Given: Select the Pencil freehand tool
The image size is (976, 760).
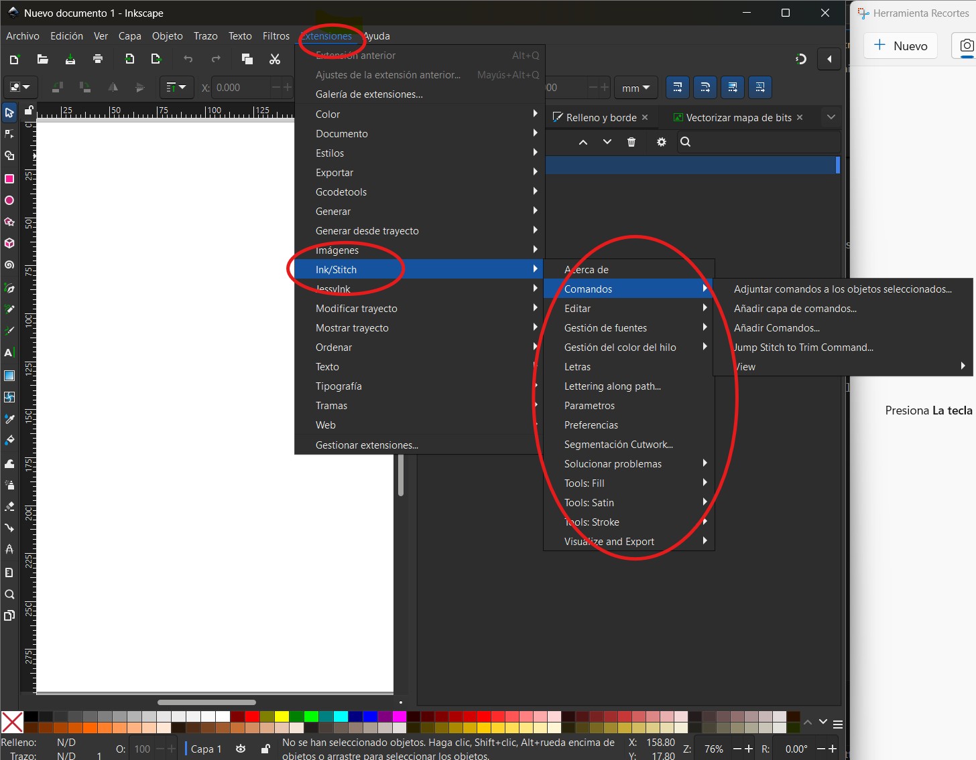Looking at the screenshot, I should coord(9,309).
